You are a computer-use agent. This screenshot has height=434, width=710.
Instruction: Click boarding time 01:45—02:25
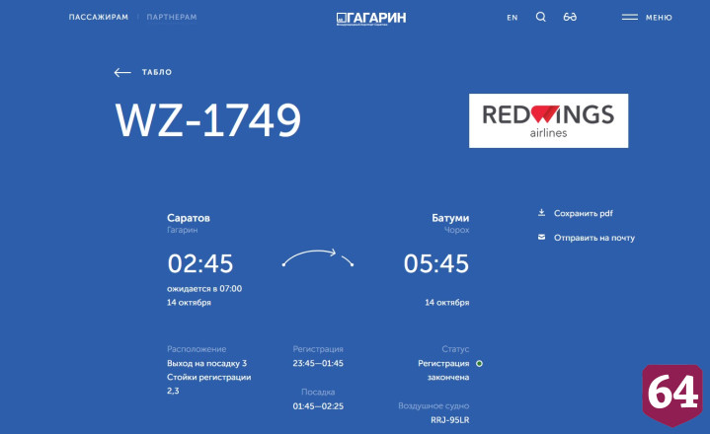click(x=318, y=406)
